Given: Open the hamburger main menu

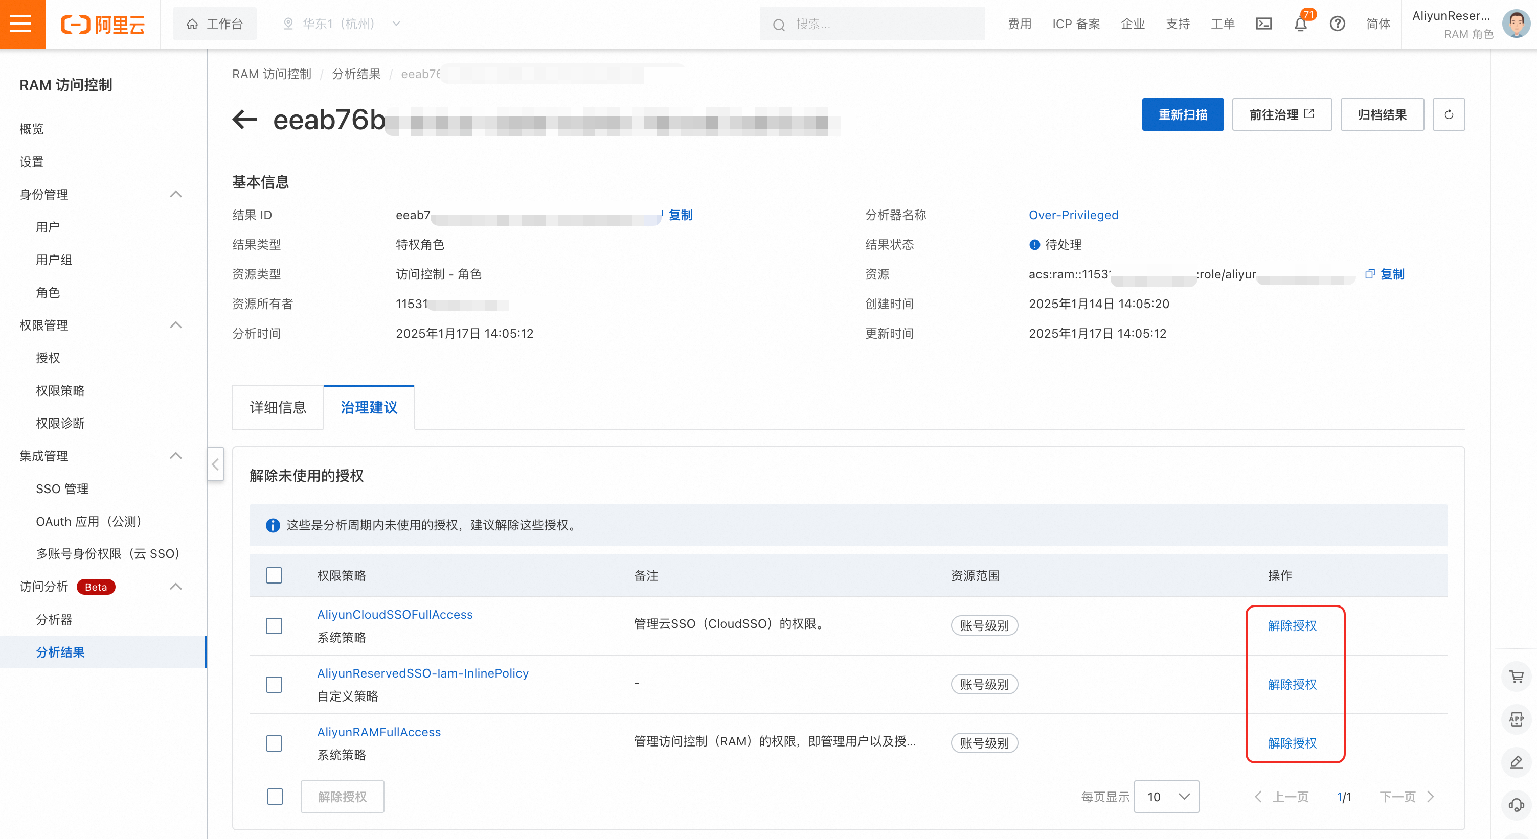Looking at the screenshot, I should (21, 24).
